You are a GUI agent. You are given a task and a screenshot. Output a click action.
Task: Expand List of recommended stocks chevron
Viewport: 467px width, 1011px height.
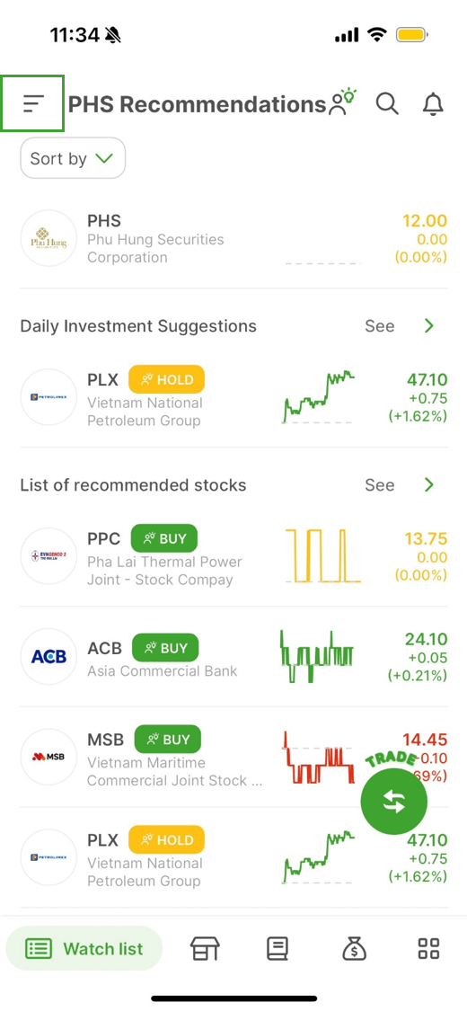click(x=429, y=485)
